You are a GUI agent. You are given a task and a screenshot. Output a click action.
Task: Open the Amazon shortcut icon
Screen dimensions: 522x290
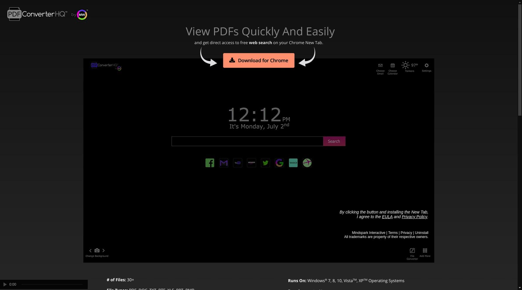[x=251, y=163]
